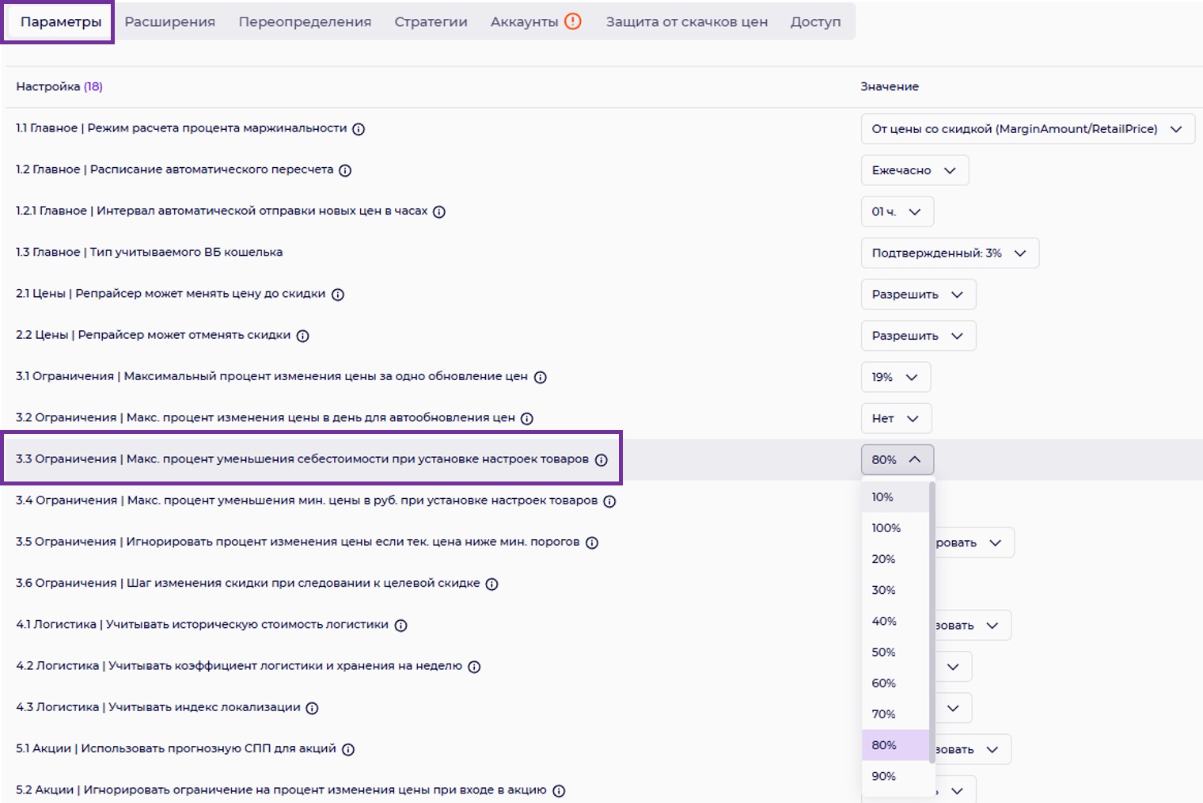Click info icon for 4.3 localization index
Screen dimensions: 1203x803
313,708
